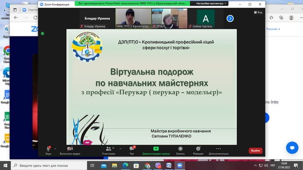
Task: Open the browser tab actions icon
Action: pyautogui.click(x=15, y=9)
